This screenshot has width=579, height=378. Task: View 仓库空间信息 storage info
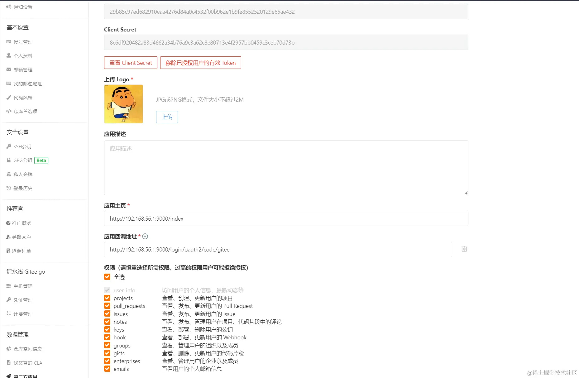coord(28,349)
